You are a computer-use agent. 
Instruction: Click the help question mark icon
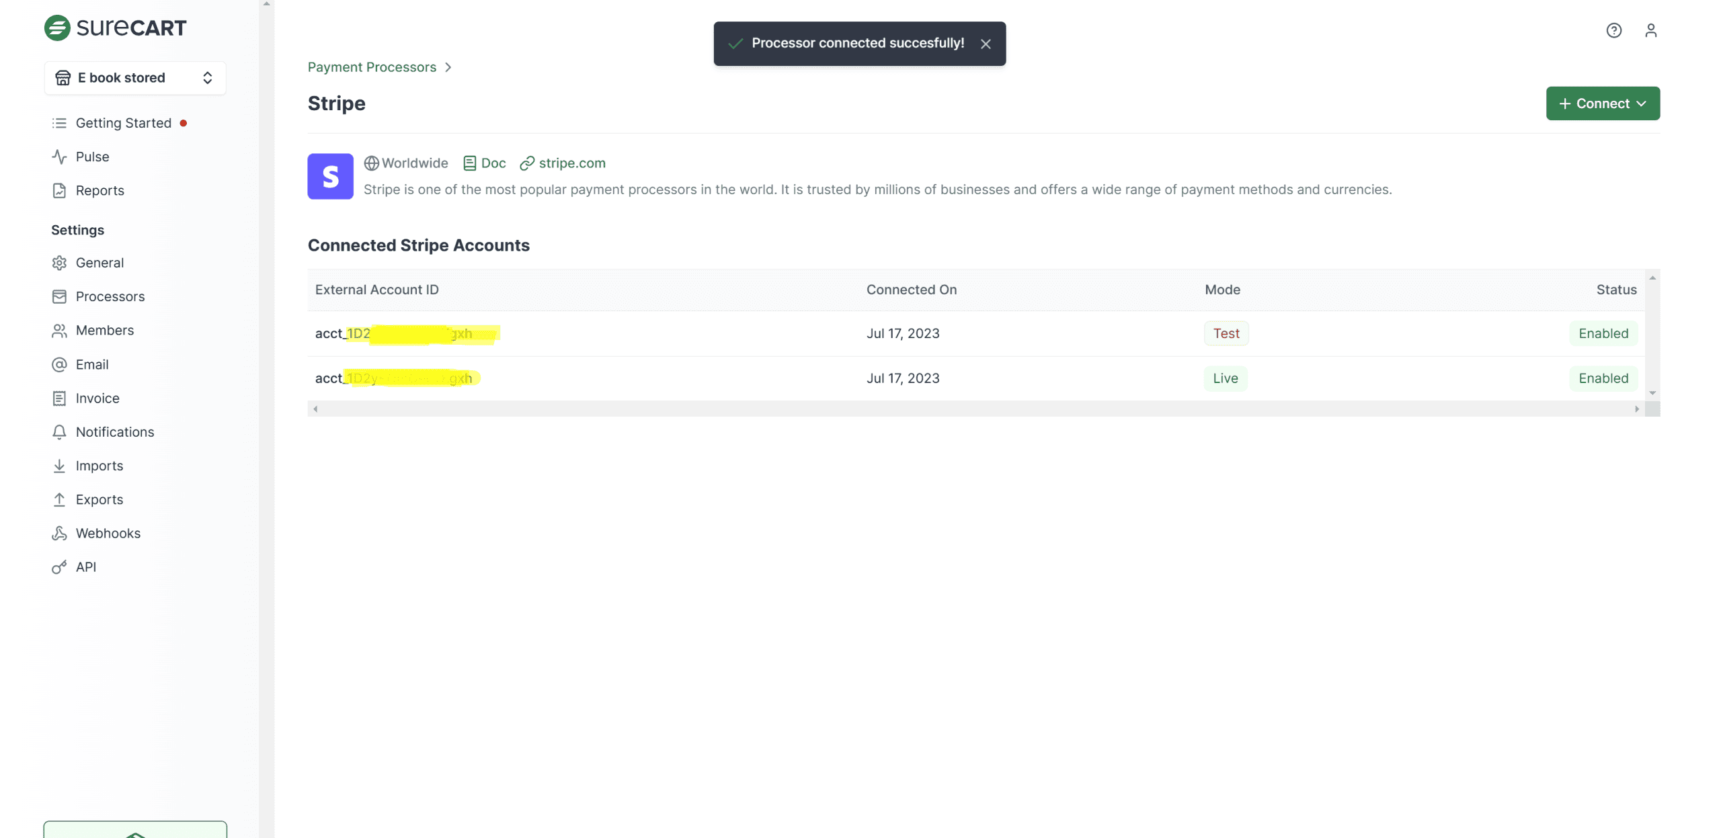click(x=1613, y=30)
